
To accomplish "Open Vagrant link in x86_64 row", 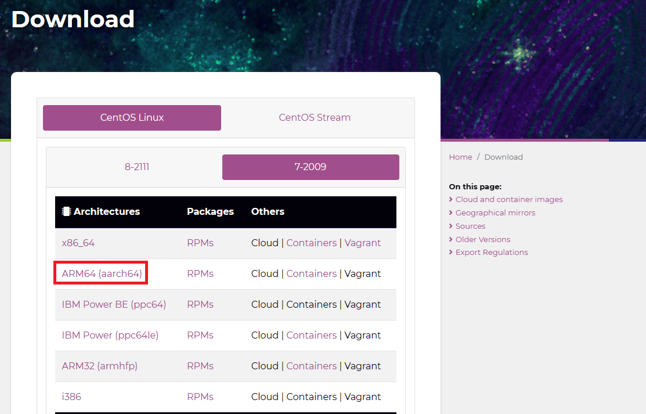I will click(363, 243).
